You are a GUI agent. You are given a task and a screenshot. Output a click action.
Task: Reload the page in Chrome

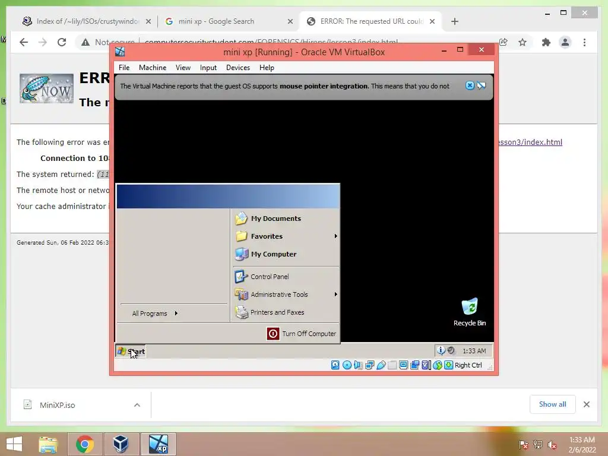(x=62, y=42)
